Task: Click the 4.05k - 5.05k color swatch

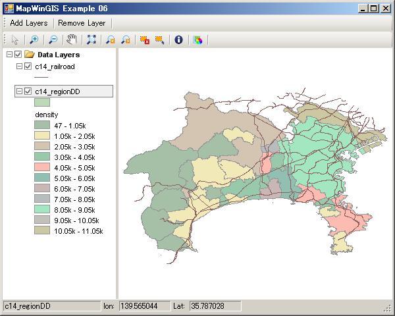Action: 42,168
